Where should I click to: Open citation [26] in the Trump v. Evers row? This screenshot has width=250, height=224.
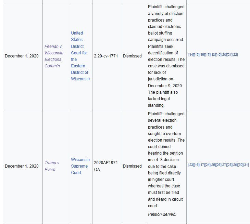(218, 165)
